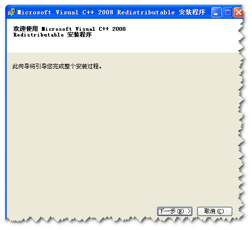Image resolution: width=252 pixels, height=230 pixels.
Task: Click the window title bar text
Action: [112, 13]
